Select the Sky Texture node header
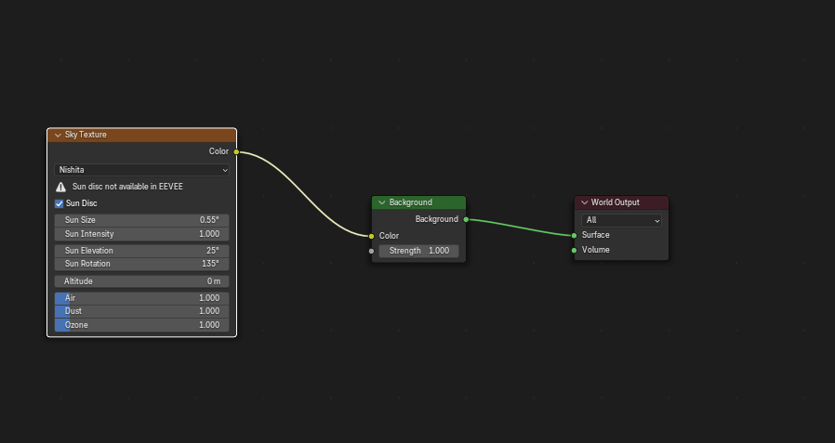This screenshot has width=835, height=443. click(141, 135)
